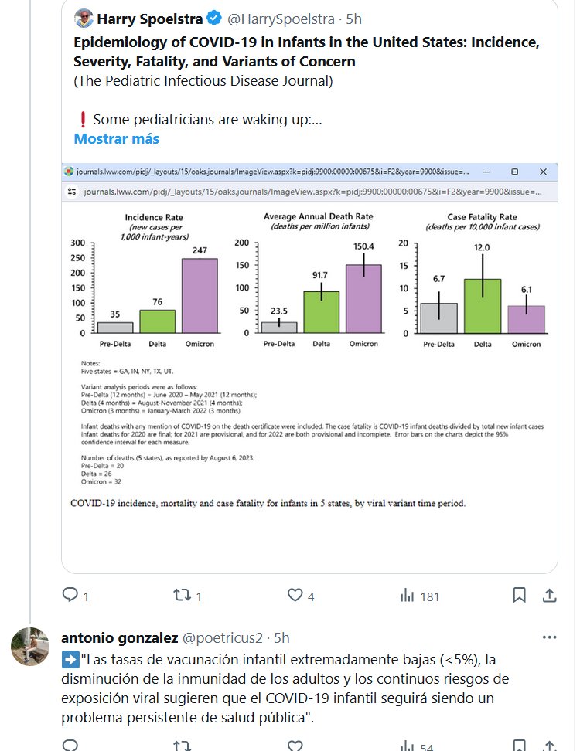Open antonio gonzalez's display name
The width and height of the screenshot is (580, 751).
[118, 637]
